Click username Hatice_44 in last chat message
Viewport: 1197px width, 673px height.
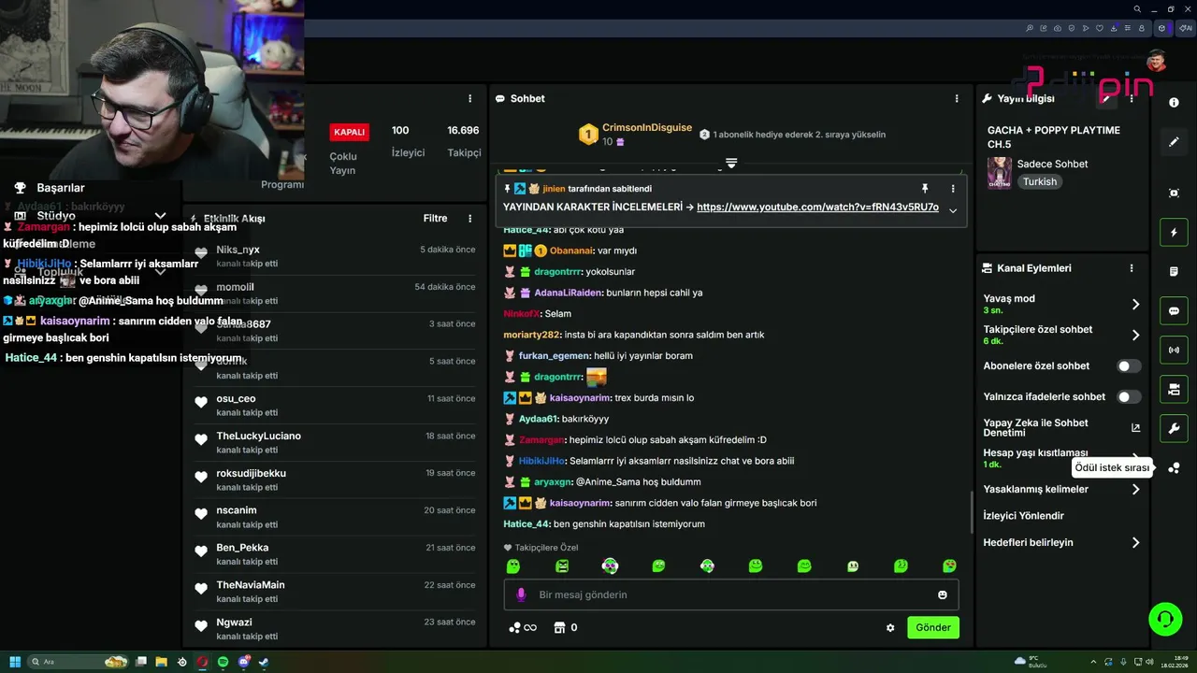[x=527, y=524]
